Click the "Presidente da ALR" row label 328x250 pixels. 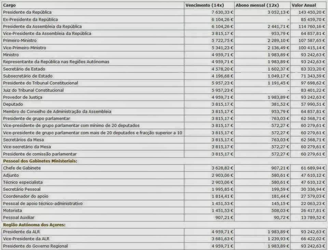click(21, 232)
